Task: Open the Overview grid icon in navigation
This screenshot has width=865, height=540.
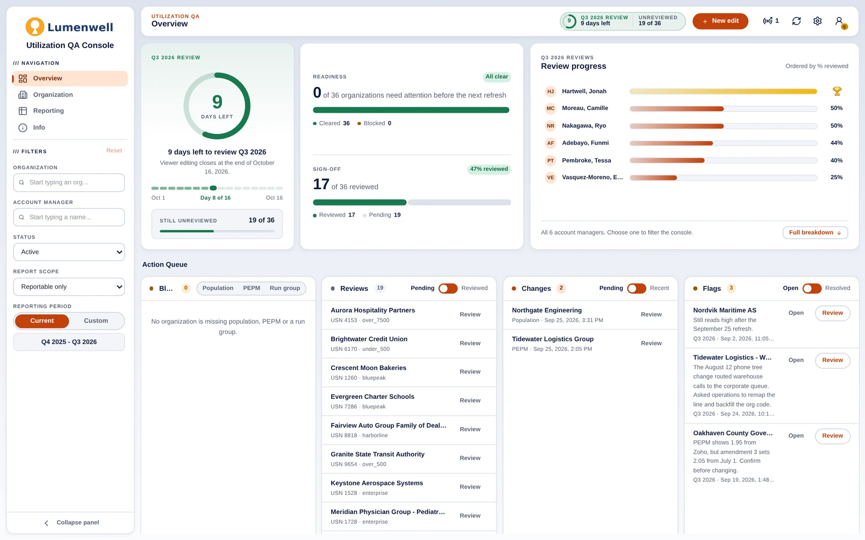Action: click(x=23, y=79)
